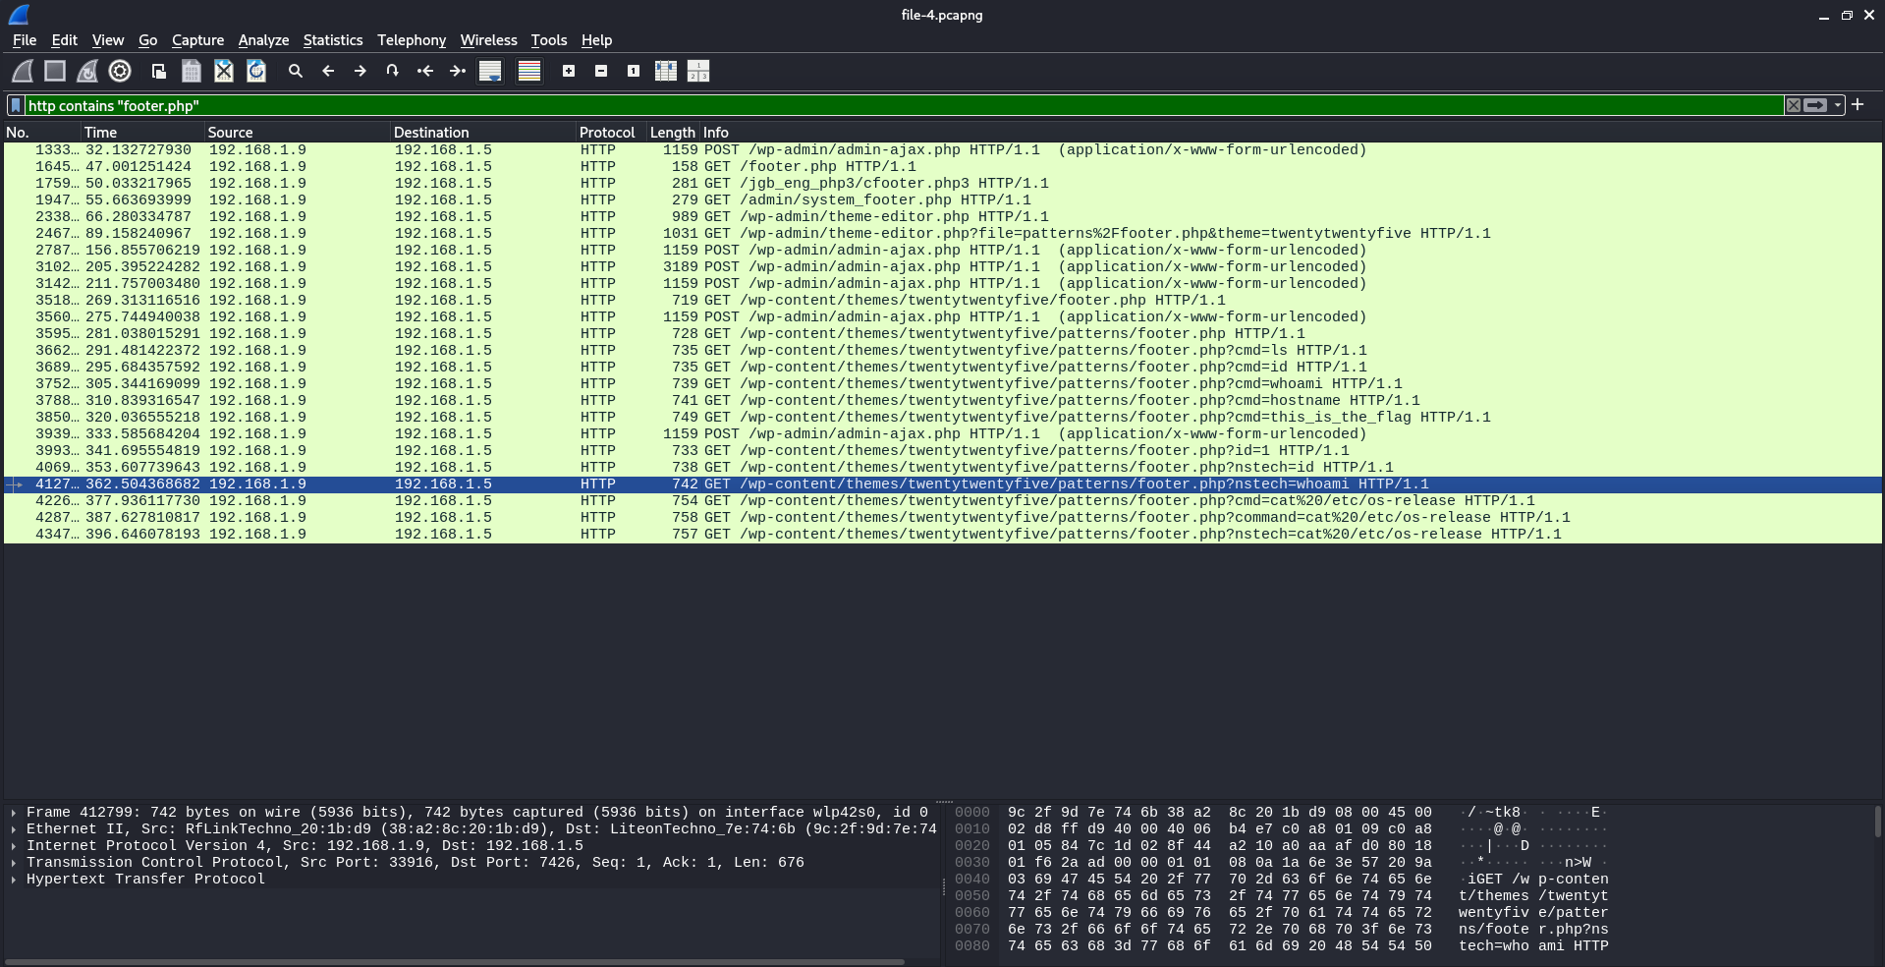Jump to the last packet
1885x967 pixels.
[x=457, y=71]
